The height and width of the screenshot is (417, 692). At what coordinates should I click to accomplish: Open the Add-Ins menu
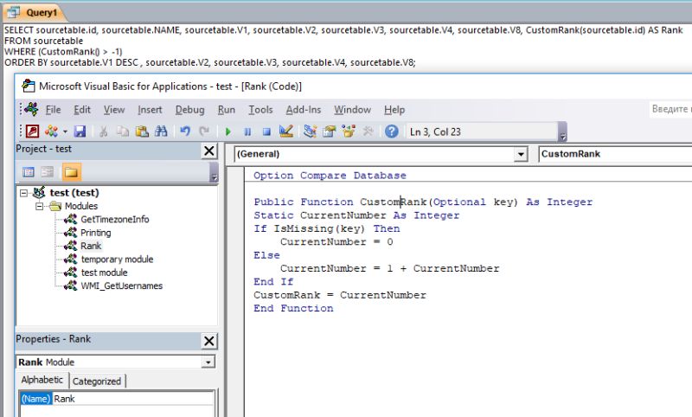(x=304, y=109)
